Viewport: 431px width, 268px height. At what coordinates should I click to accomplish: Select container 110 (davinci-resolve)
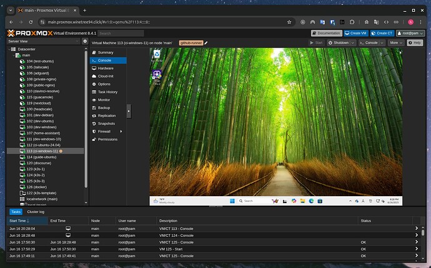[43, 91]
